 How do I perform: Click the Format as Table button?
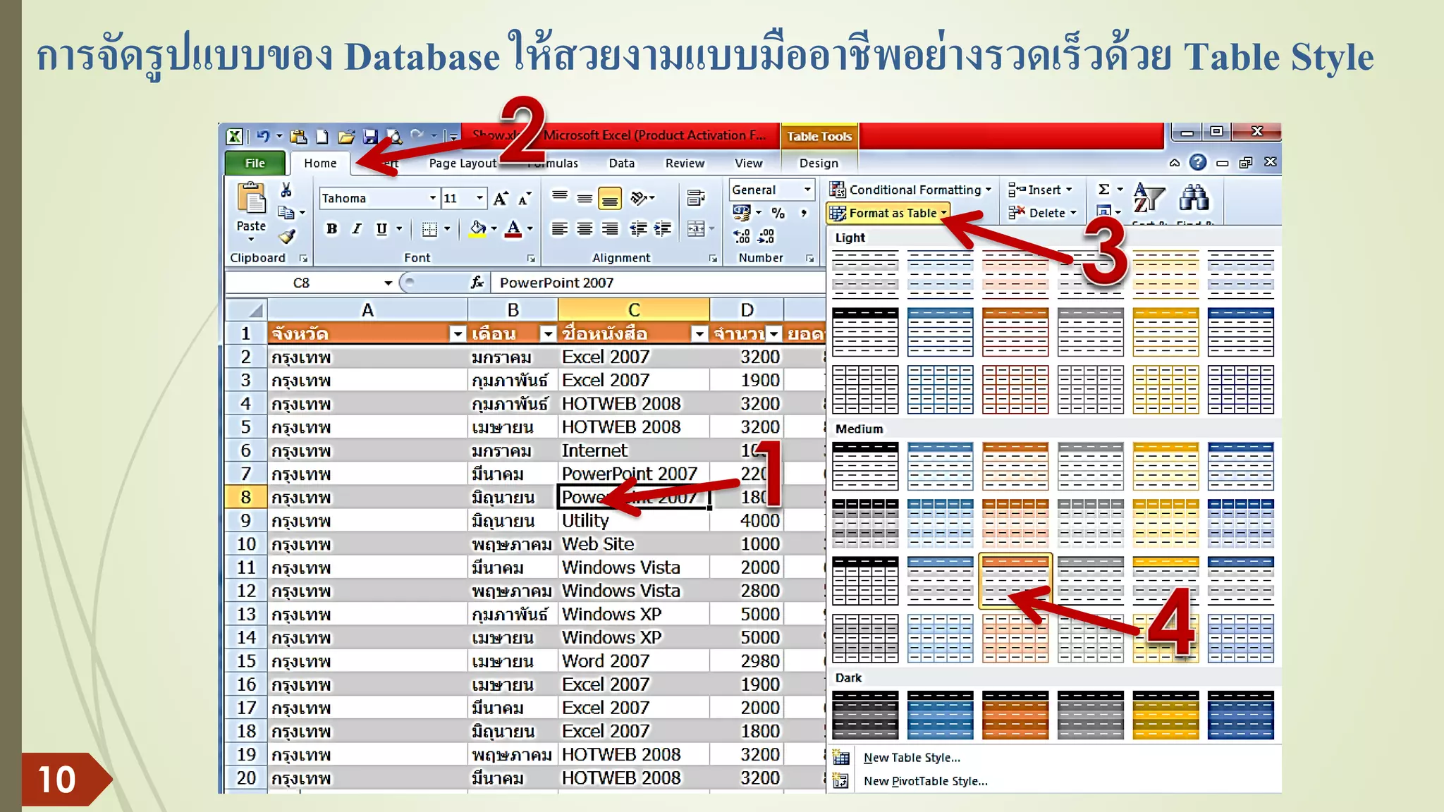point(888,213)
